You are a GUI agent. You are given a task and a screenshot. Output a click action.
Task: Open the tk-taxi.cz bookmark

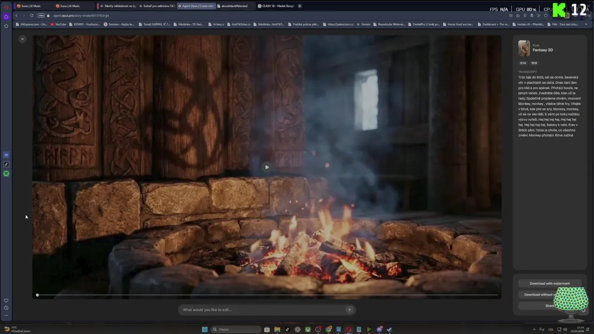coord(217,24)
